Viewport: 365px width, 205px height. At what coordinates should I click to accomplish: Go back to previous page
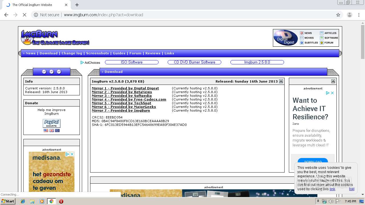pyautogui.click(x=6, y=15)
